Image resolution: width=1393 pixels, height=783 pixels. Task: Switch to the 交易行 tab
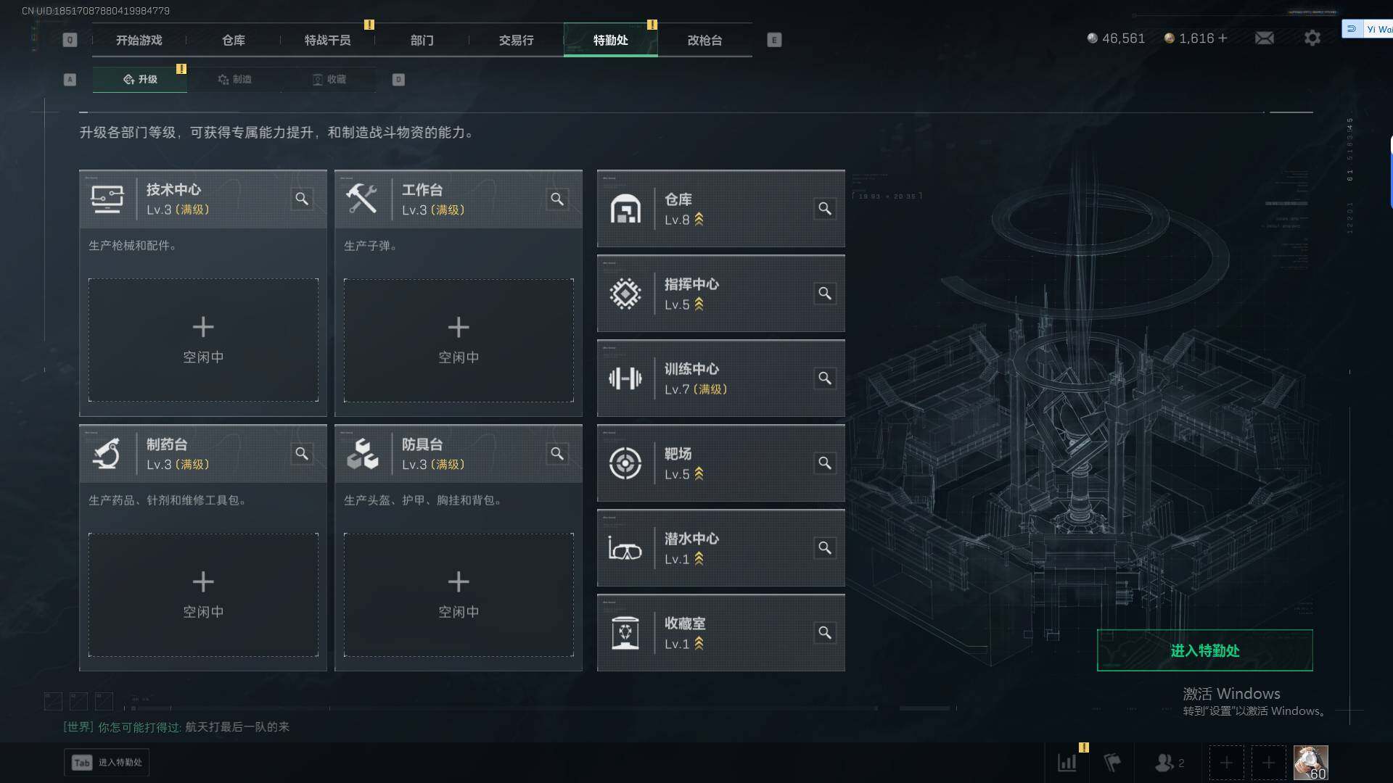coord(516,40)
